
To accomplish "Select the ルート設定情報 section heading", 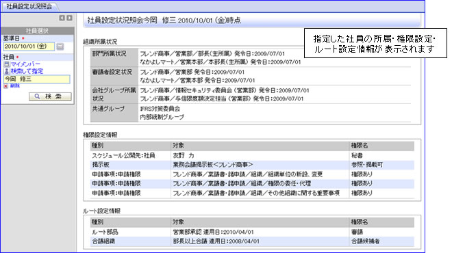I will pos(101,211).
